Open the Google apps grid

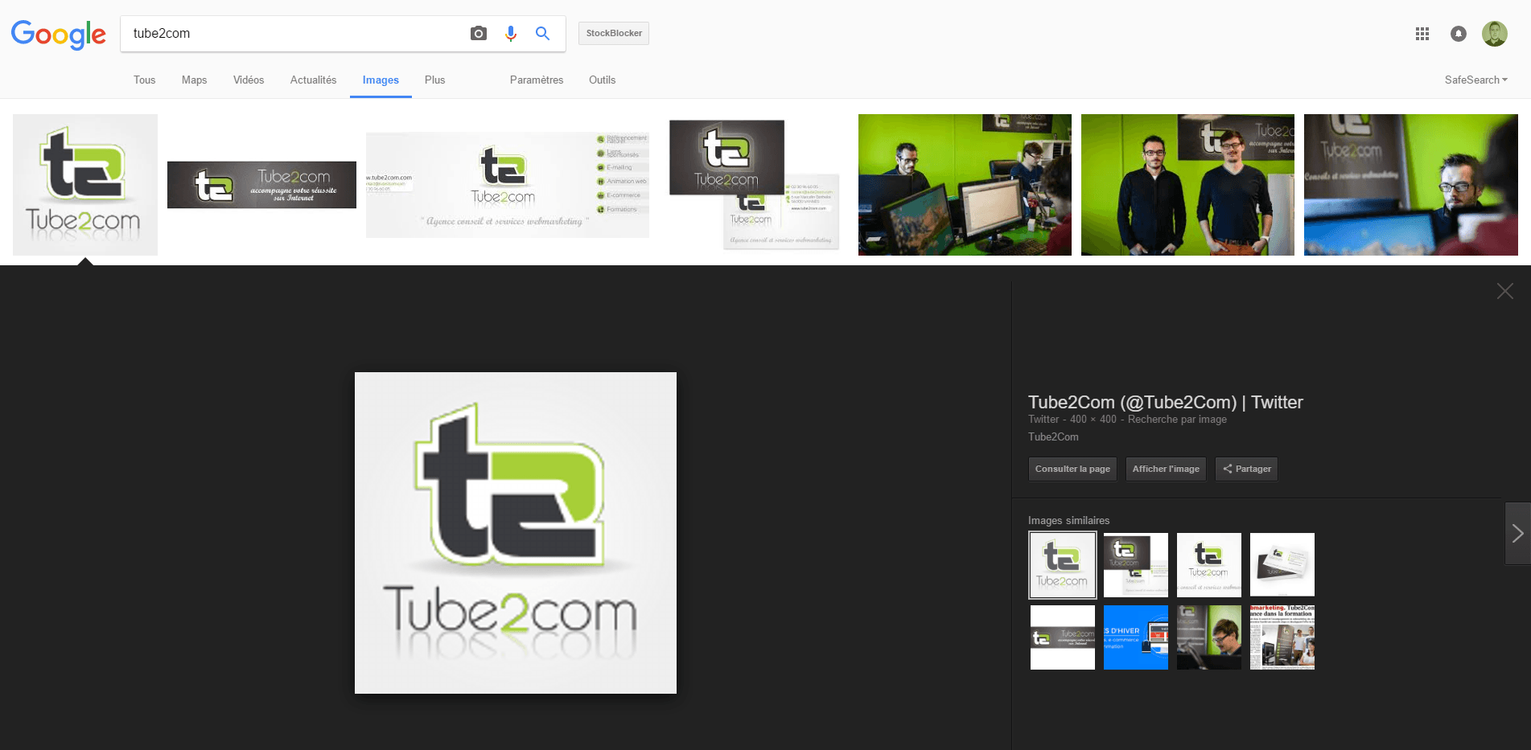tap(1422, 34)
